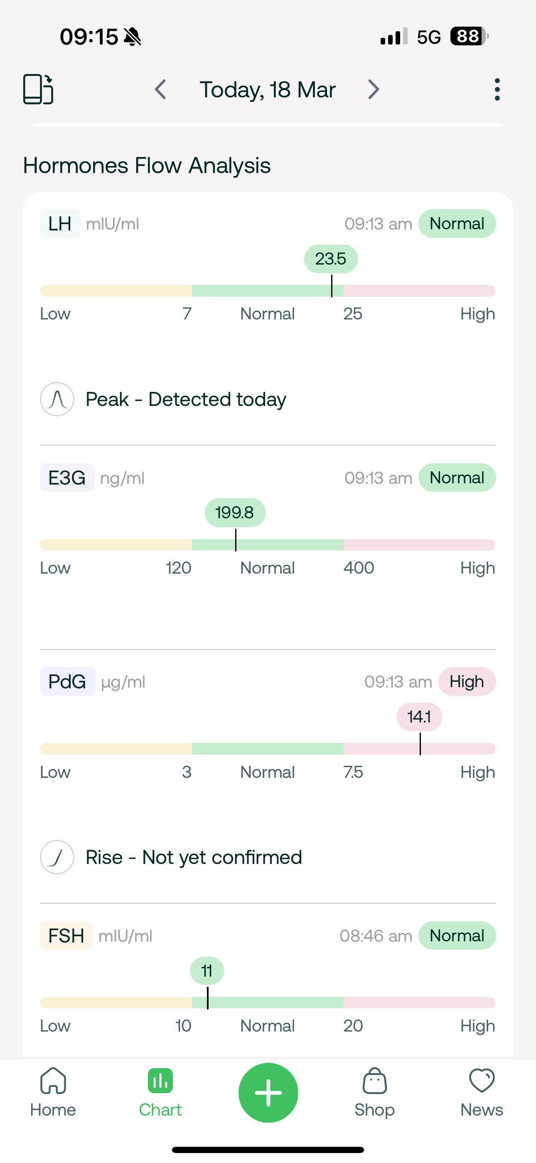
Task: Tap the E3G hormone label chip
Action: click(x=67, y=478)
